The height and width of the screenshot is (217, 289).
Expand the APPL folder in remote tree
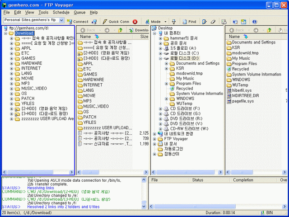coord(11,48)
